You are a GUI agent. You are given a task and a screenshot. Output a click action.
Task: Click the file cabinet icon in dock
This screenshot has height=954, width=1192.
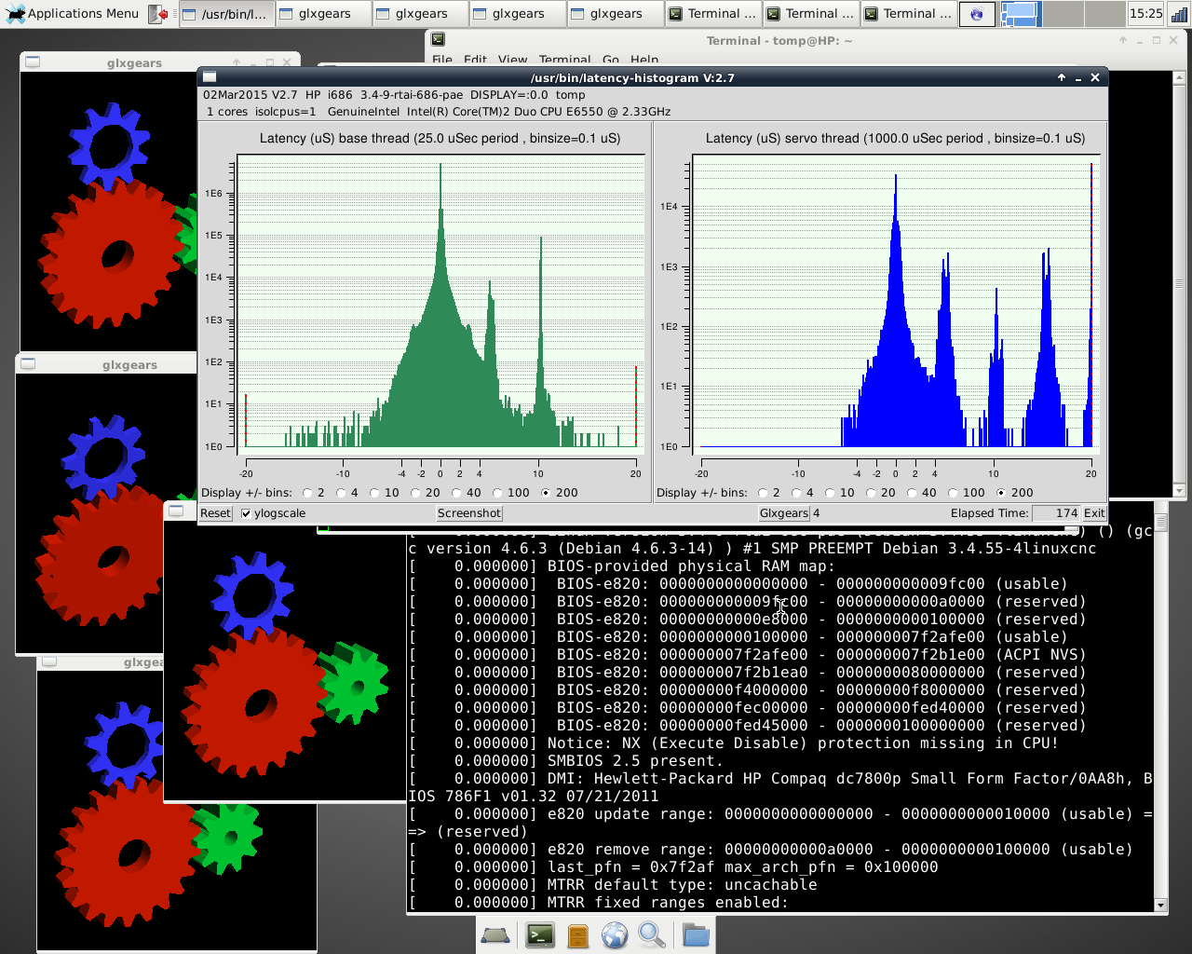coord(578,934)
